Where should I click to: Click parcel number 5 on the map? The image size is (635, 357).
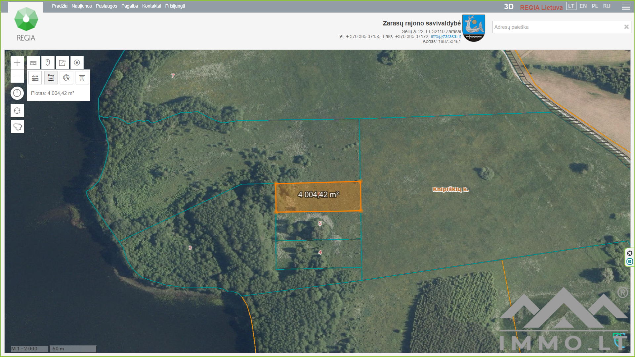pyautogui.click(x=320, y=223)
